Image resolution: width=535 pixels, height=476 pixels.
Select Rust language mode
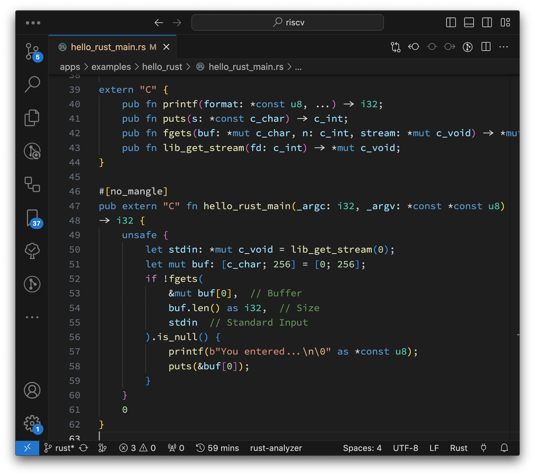coord(459,448)
